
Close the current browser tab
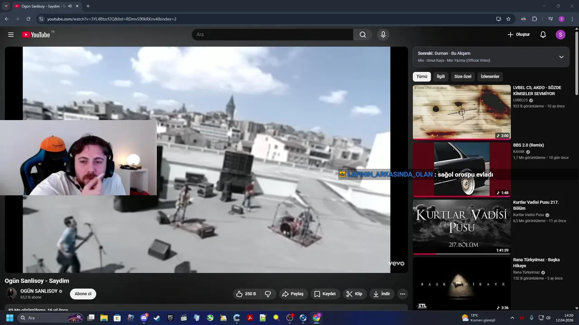(77, 6)
